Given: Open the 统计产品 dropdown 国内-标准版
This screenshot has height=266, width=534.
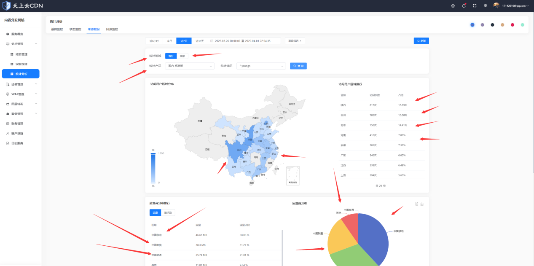Looking at the screenshot, I should (x=190, y=66).
